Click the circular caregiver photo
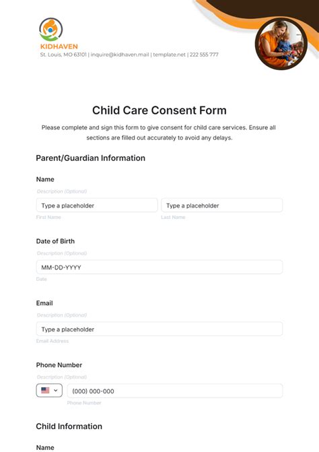The width and height of the screenshot is (319, 452). click(281, 44)
